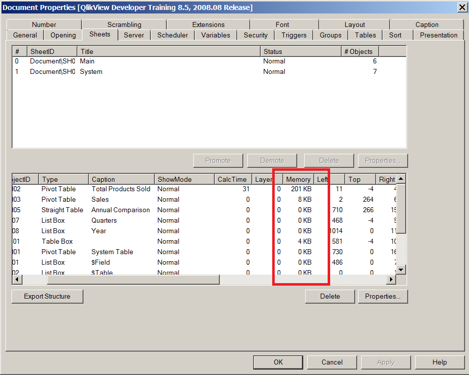Click the Cancel button

tap(332, 362)
